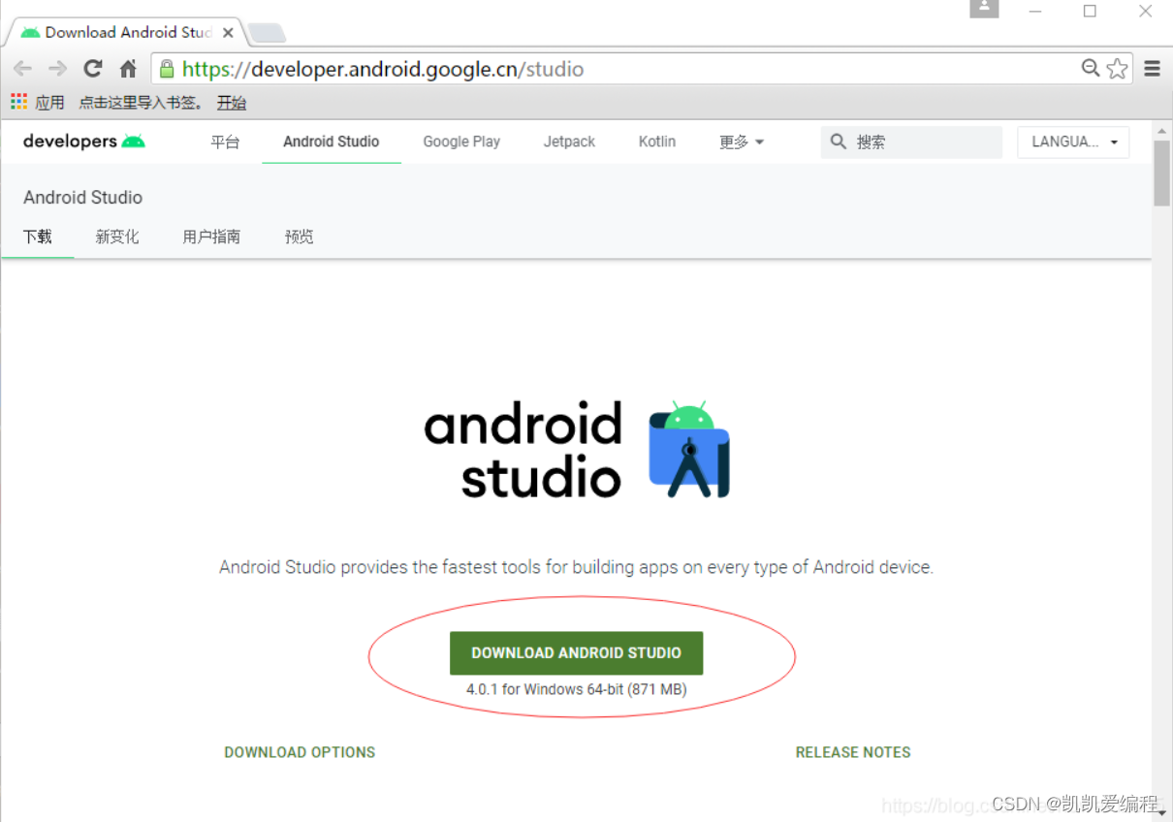Bookmark this page with the star icon

(1117, 68)
